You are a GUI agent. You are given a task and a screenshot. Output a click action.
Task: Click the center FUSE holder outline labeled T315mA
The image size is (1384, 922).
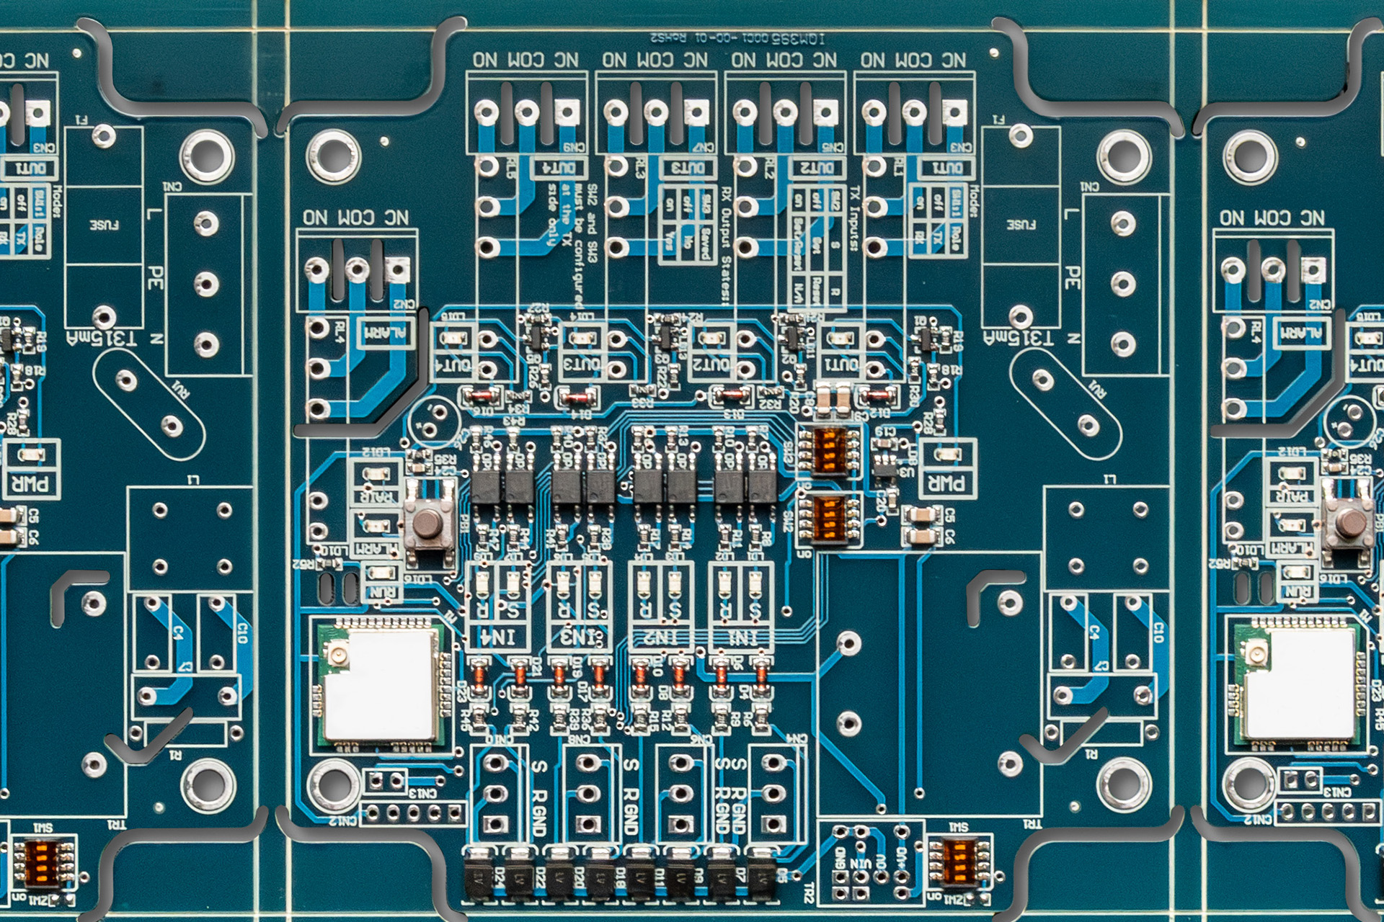(x=1021, y=226)
